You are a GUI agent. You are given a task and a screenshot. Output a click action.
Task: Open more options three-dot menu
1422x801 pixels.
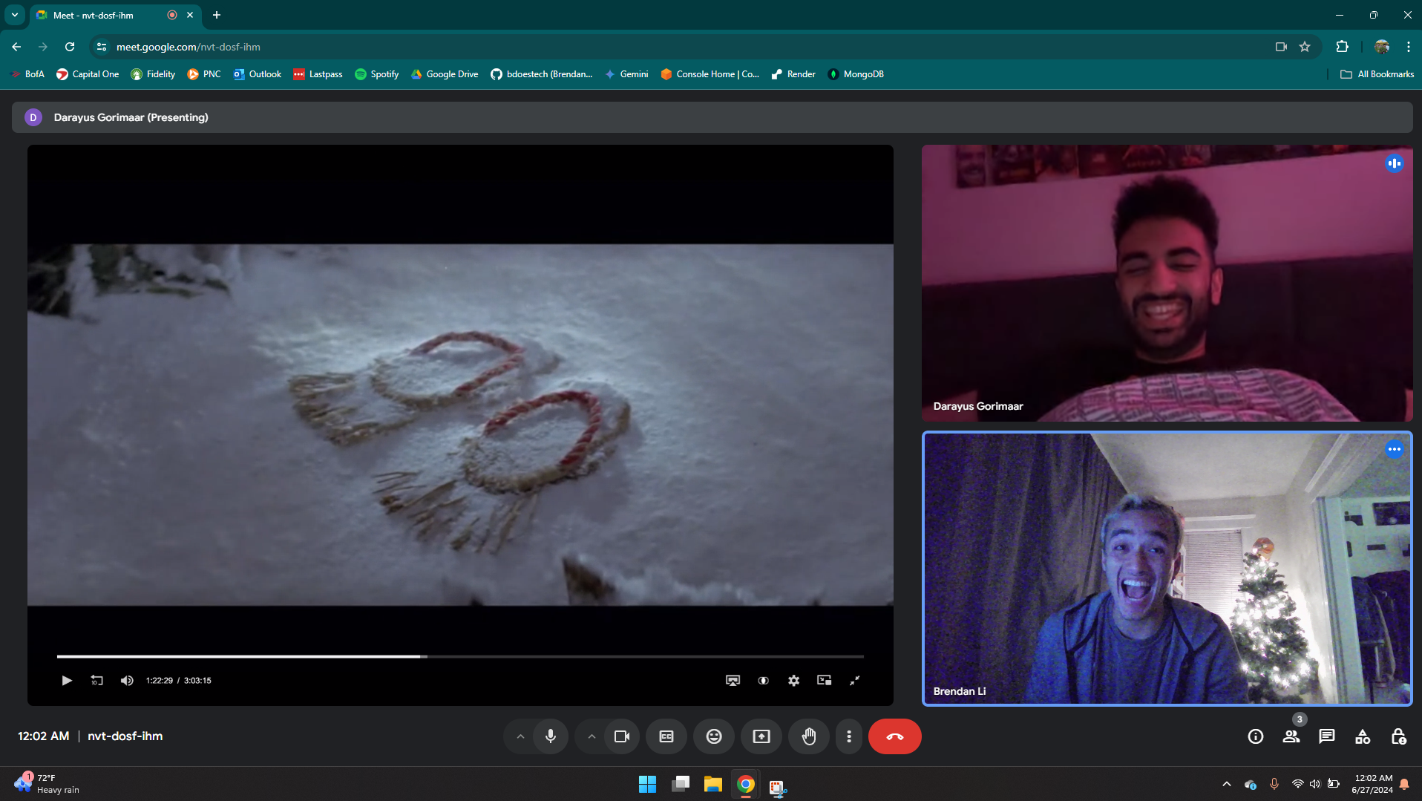(848, 736)
